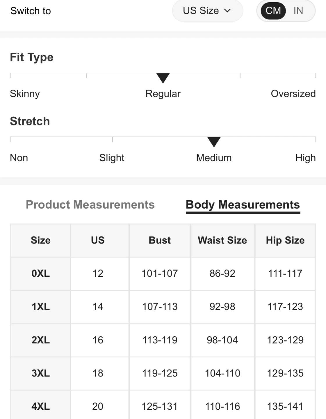Switch units to IN

(298, 11)
